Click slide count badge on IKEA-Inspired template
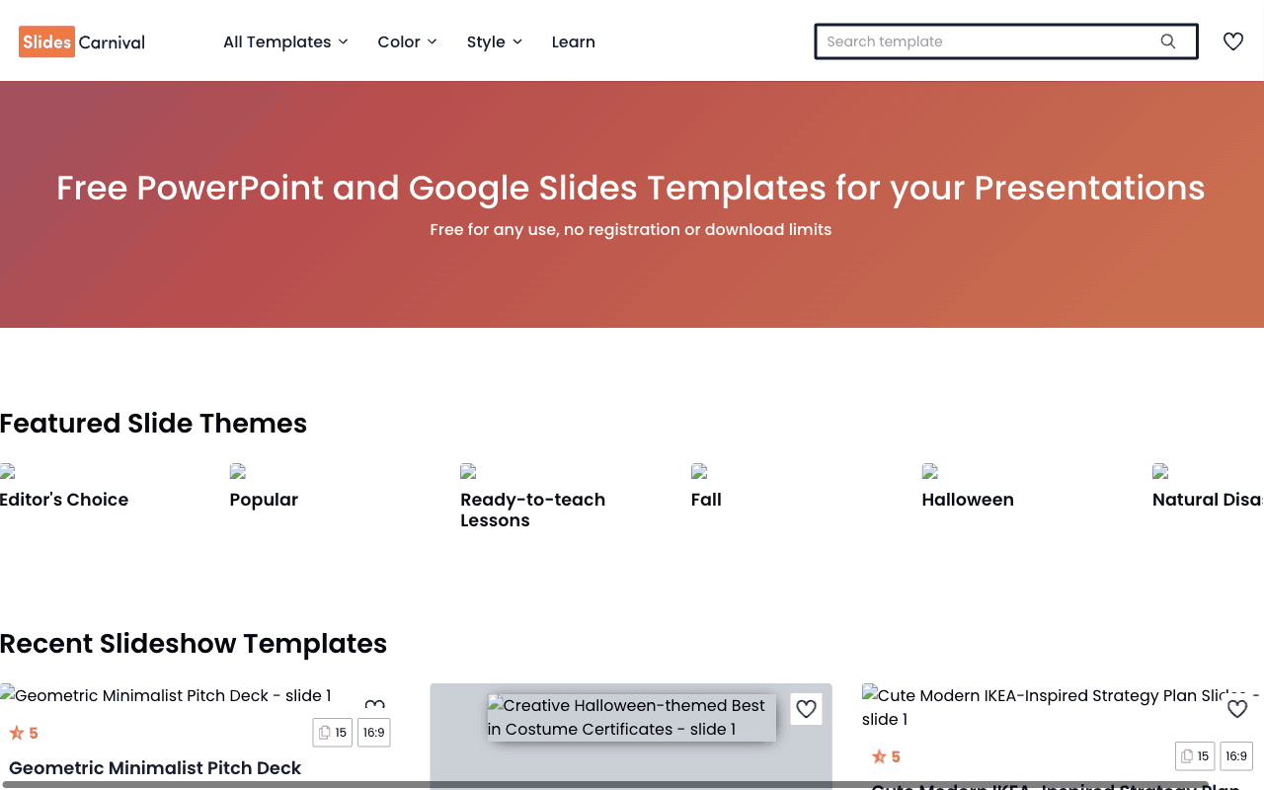This screenshot has height=790, width=1264. click(1195, 756)
